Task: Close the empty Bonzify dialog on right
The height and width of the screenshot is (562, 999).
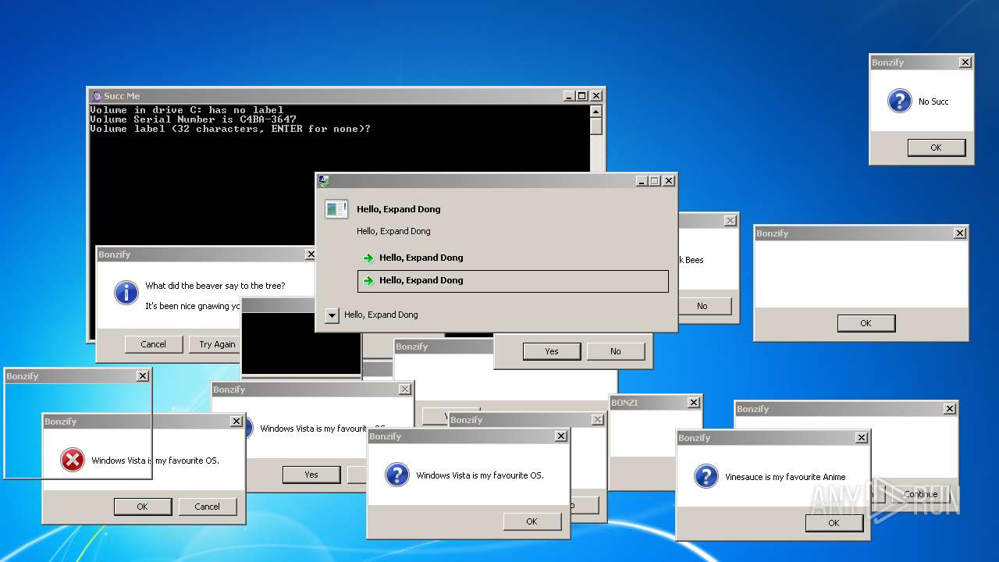Action: (x=960, y=233)
